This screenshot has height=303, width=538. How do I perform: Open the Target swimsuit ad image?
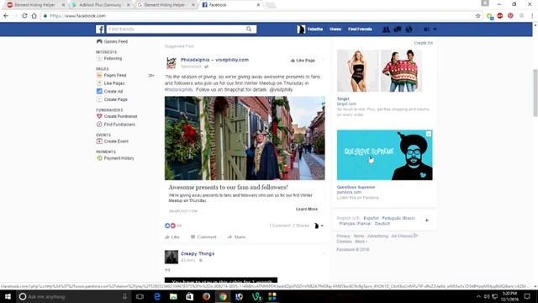click(358, 71)
